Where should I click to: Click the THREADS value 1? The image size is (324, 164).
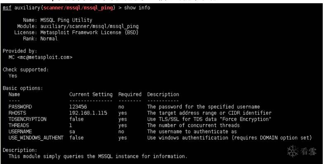[x=71, y=126]
